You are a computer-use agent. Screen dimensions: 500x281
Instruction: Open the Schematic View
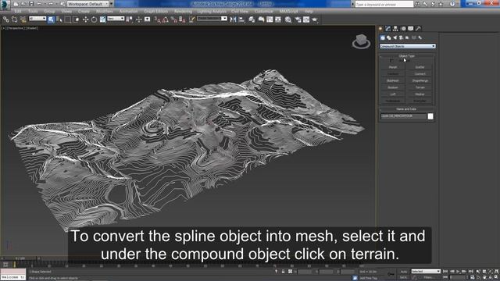pos(278,20)
